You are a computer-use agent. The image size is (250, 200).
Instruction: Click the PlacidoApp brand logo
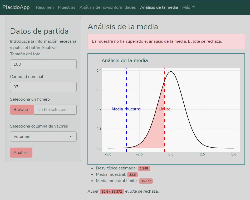16,7
